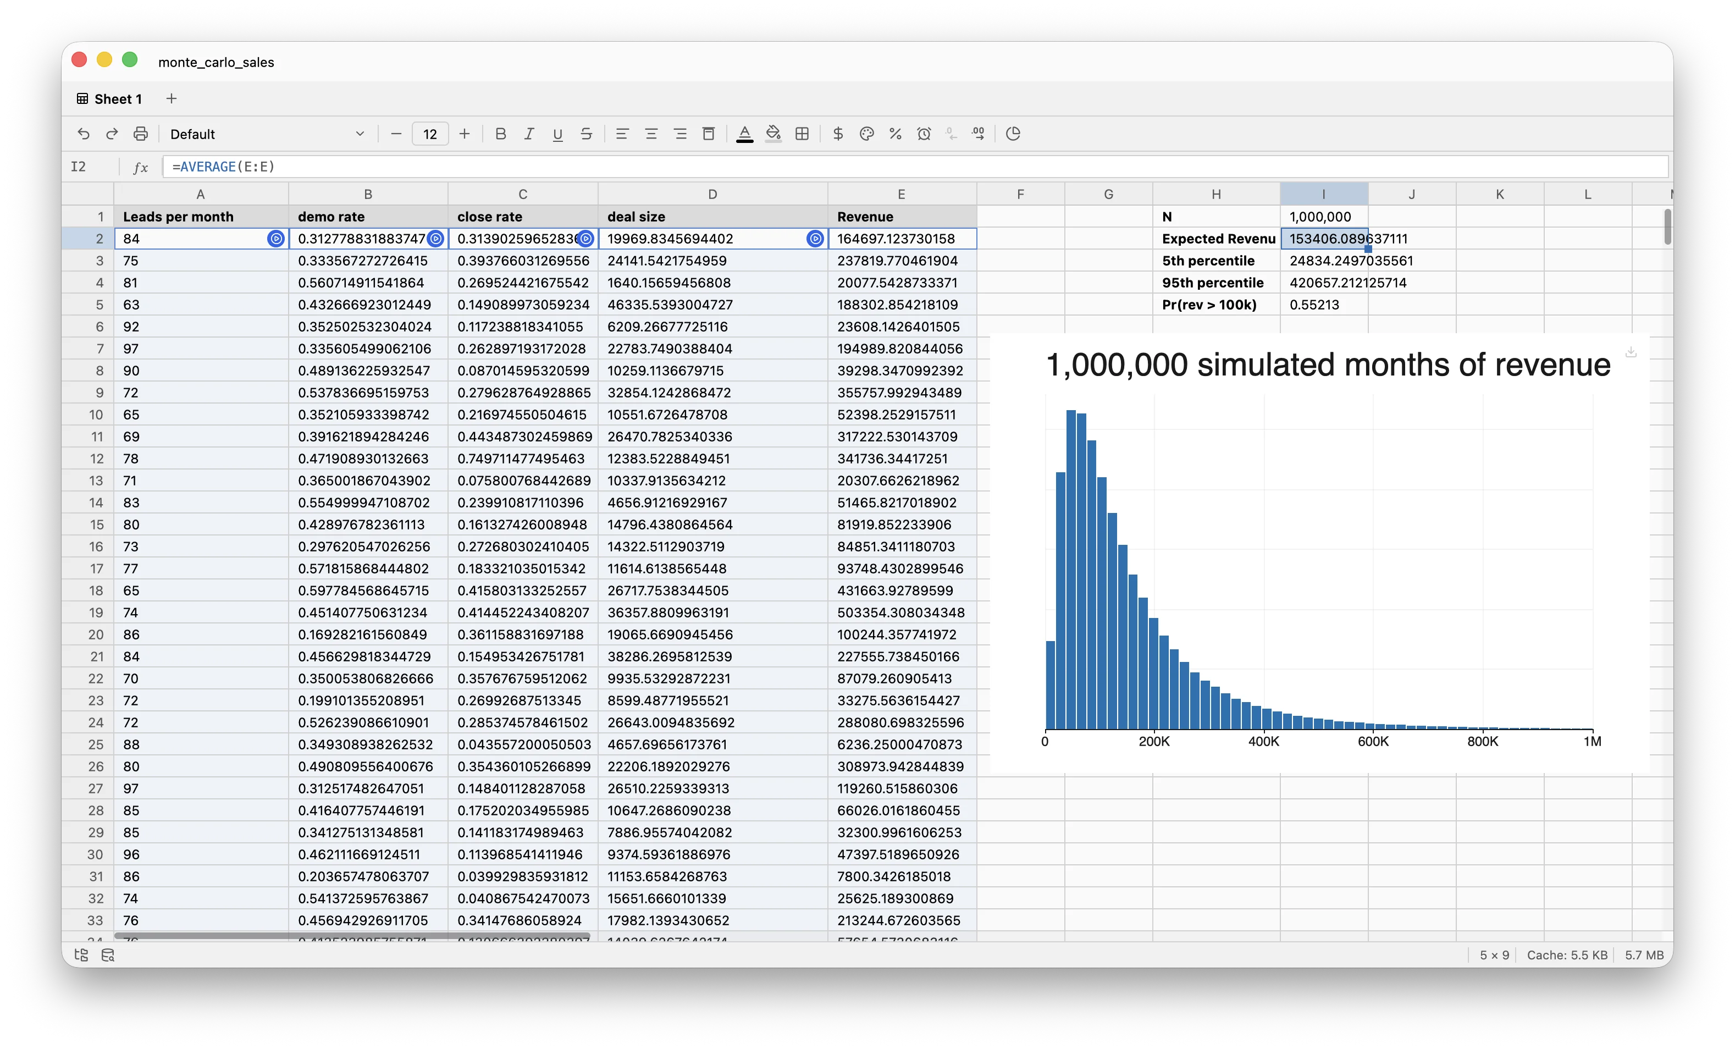1735x1049 pixels.
Task: Click the horizontal scrollbar thumb
Action: point(351,936)
